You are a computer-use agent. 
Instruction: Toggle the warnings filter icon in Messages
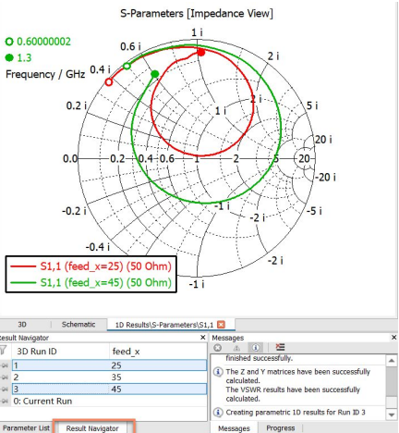coord(236,348)
